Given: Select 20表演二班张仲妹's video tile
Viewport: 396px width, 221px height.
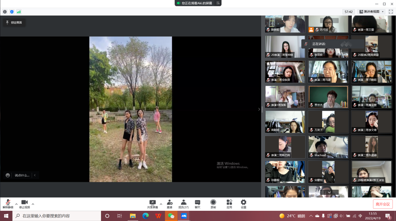Looking at the screenshot, I should [x=285, y=47].
